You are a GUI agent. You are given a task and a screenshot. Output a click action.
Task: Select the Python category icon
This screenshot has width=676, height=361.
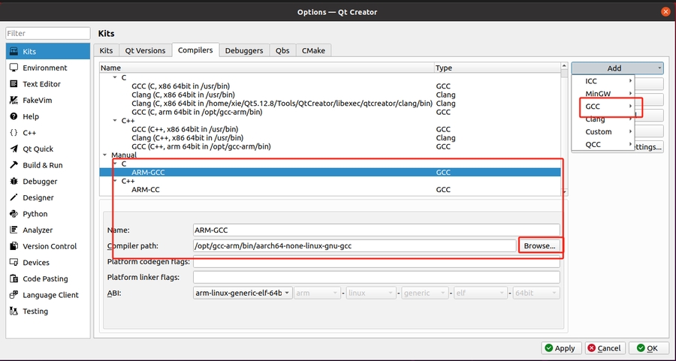click(14, 214)
